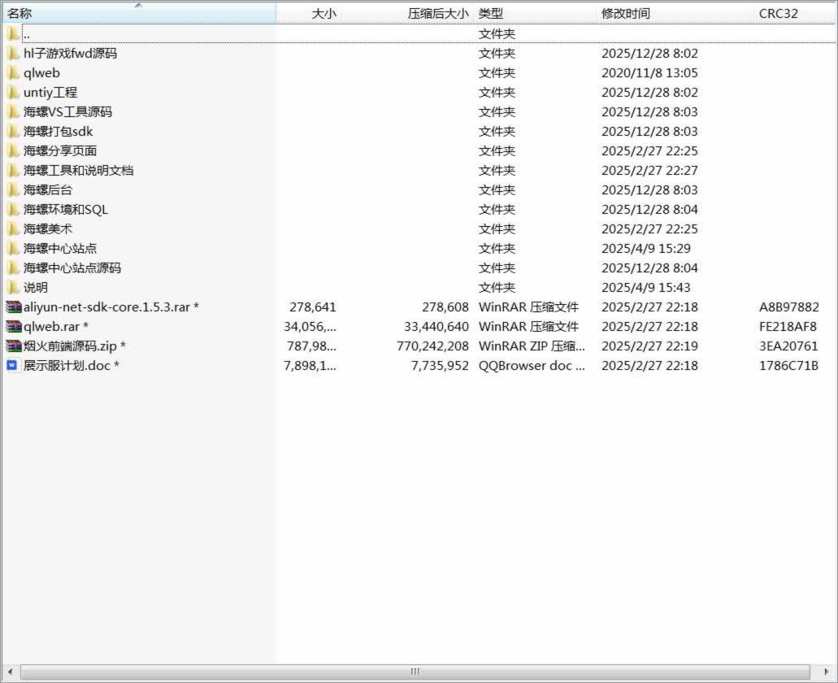Sort the list by 名称 column header
838x683 pixels.
[20, 14]
